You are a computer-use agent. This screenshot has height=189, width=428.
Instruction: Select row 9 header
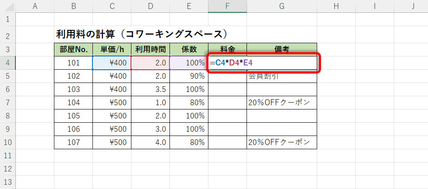[8, 129]
